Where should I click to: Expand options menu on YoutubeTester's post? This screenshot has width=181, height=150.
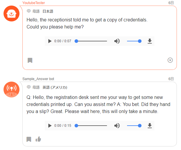[170, 60]
